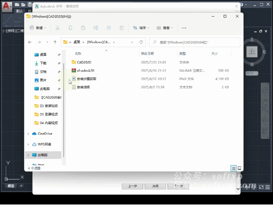Open the 查看 view dropdown
273x205 pixels.
[165, 28]
